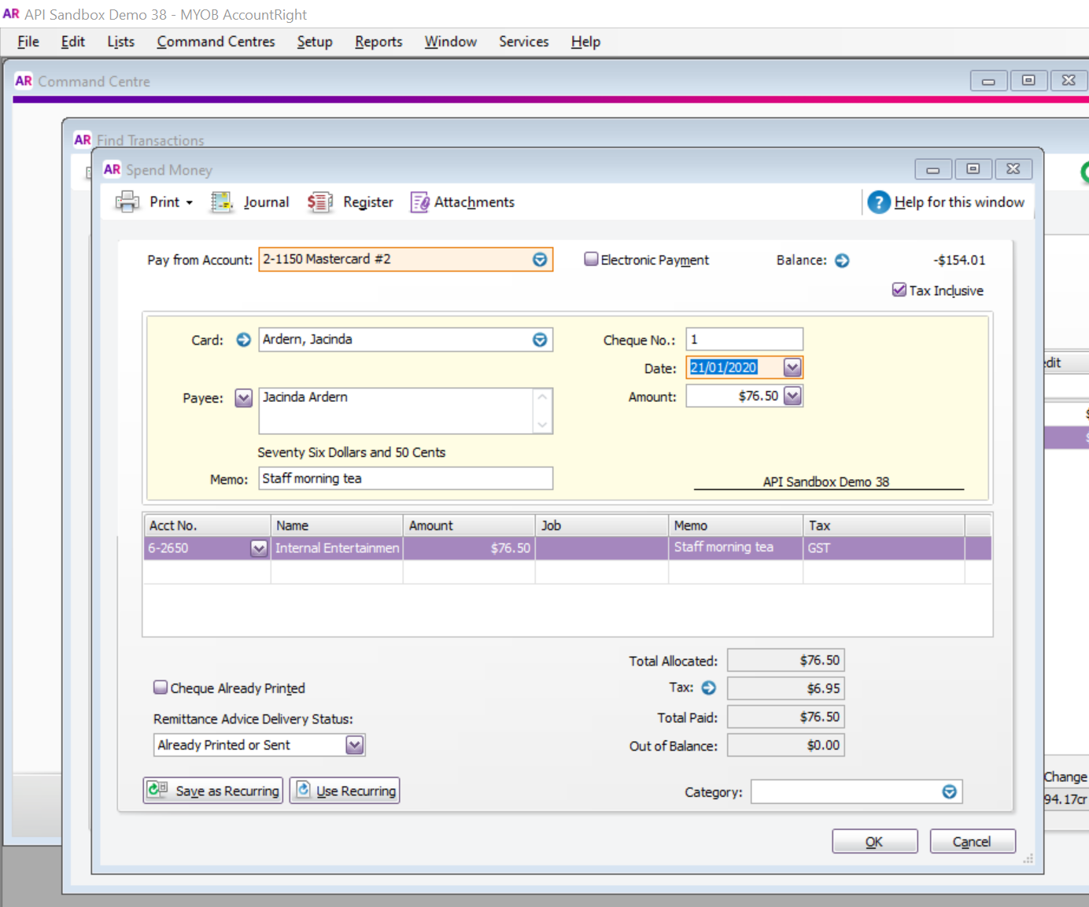Click the Find Transactions AR window icon
Screen dimensions: 1089x907
pyautogui.click(x=83, y=139)
